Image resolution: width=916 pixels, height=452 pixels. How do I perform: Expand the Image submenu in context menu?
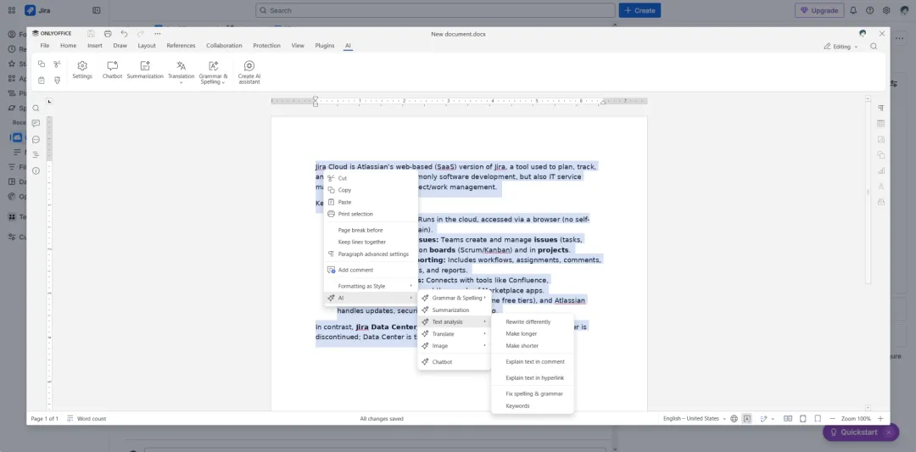tap(455, 346)
